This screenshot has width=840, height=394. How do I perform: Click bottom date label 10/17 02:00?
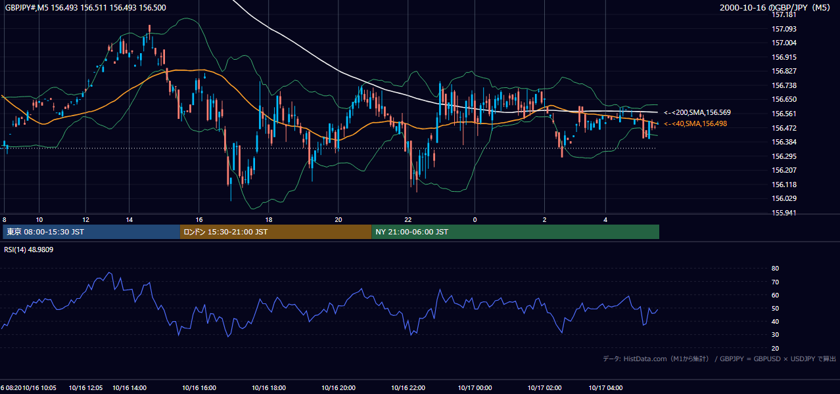(x=544, y=388)
